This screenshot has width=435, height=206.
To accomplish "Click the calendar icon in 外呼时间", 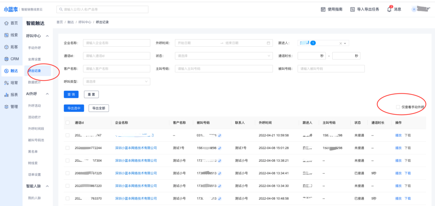I will tap(268, 43).
